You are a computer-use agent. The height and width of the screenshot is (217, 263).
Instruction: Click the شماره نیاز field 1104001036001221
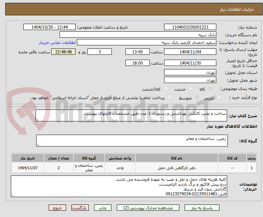[x=190, y=27]
